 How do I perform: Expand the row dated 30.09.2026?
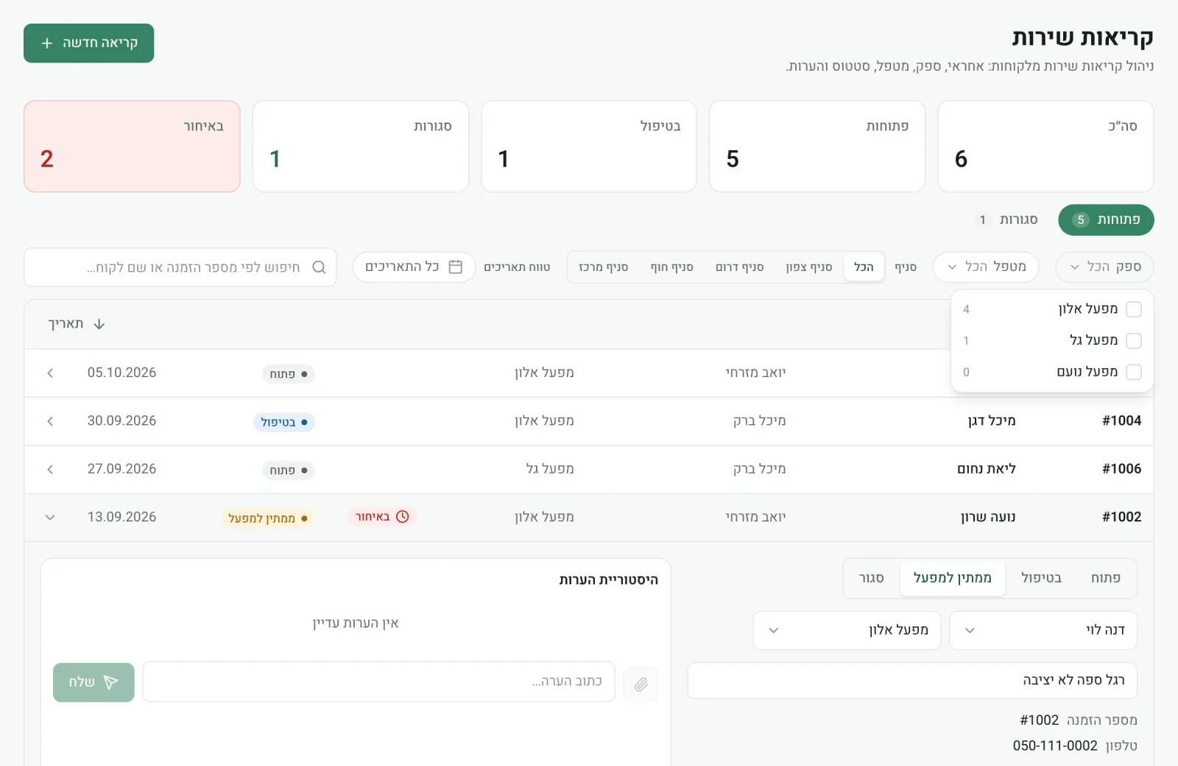pos(50,421)
